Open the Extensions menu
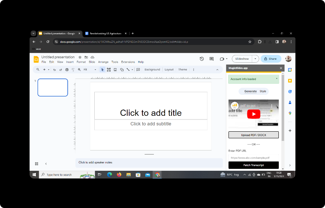The height and width of the screenshot is (208, 325). coord(128,62)
